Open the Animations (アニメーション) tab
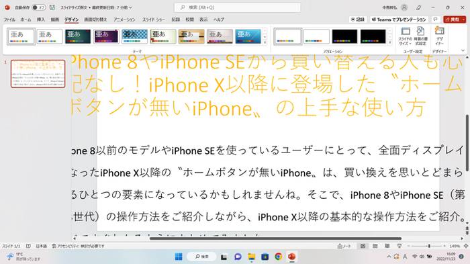This screenshot has width=470, height=264. [124, 19]
